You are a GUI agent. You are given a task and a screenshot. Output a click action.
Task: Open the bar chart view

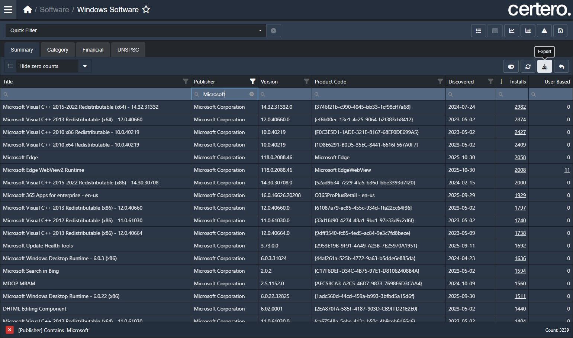click(x=528, y=31)
